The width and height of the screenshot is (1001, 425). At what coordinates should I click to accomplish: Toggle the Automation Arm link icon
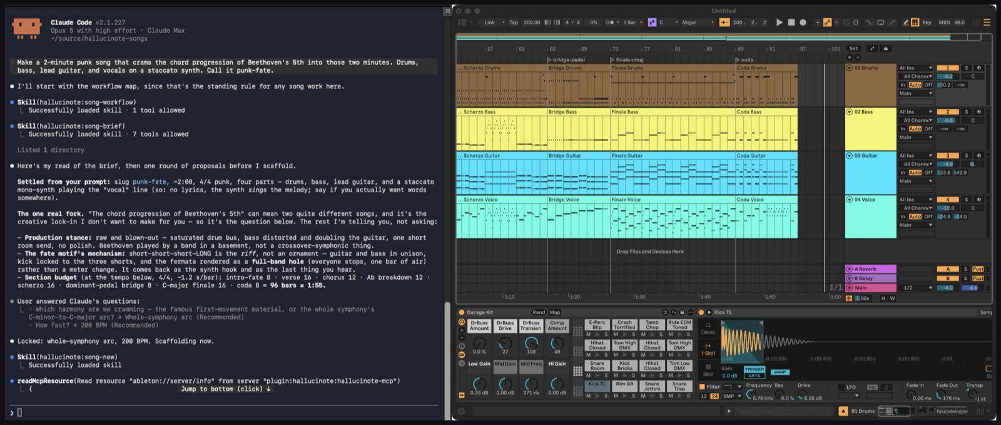828,23
